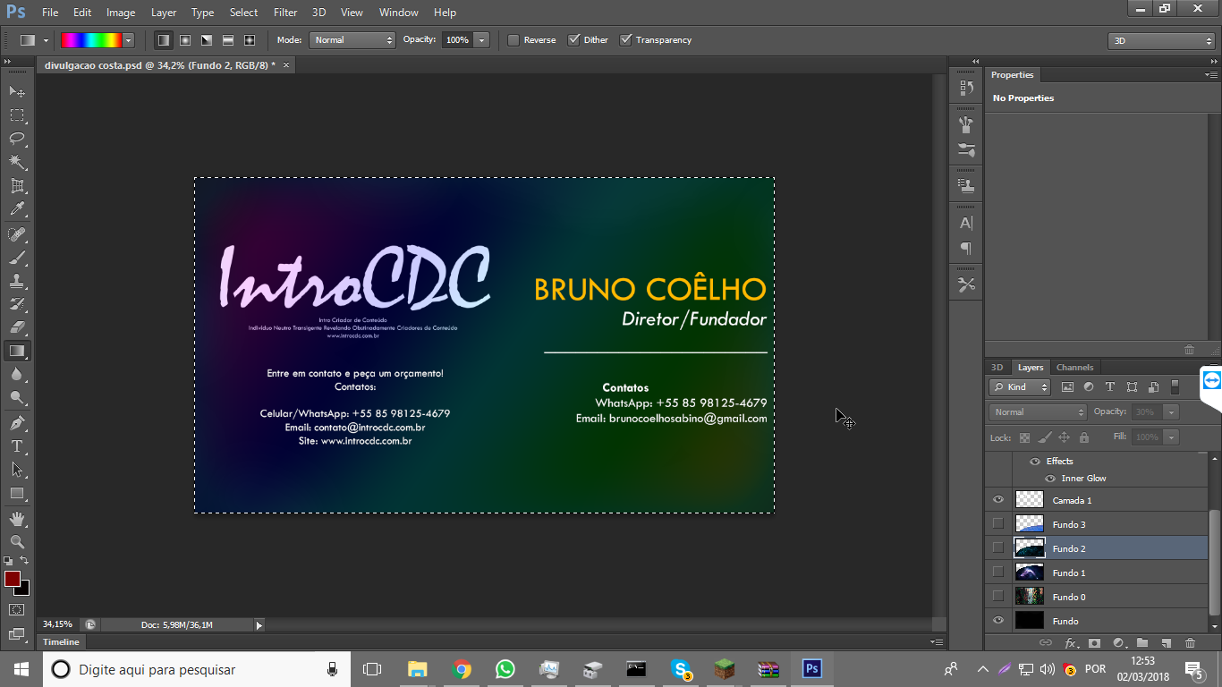Open the Filter menu
Image resolution: width=1222 pixels, height=687 pixels.
pos(285,13)
